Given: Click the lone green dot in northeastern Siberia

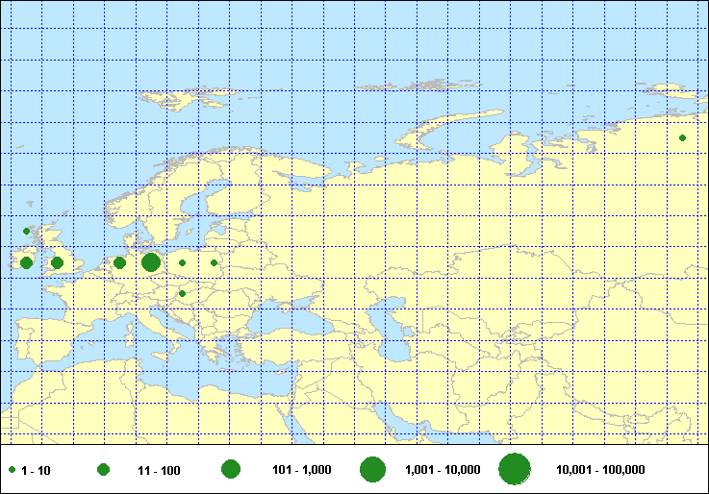Looking at the screenshot, I should pos(682,137).
